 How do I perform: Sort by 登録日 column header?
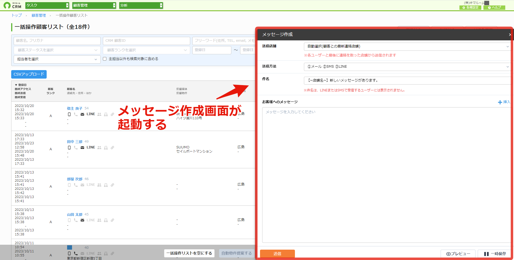pos(21,85)
